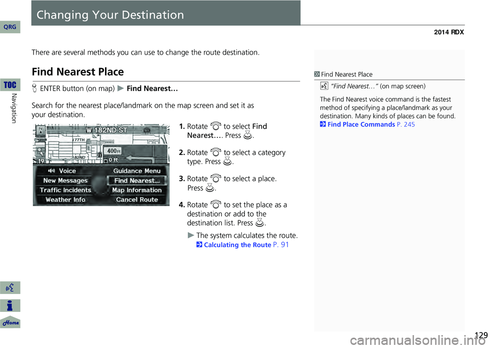Screen dimensions: 494x349
Task: Click the voice command index icon
Action: (10, 288)
